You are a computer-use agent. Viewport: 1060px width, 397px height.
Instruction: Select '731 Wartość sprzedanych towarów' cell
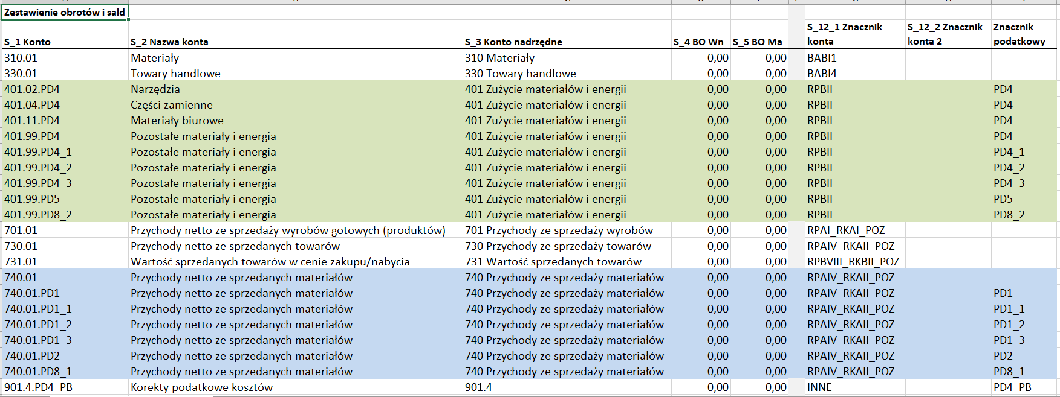pos(567,261)
